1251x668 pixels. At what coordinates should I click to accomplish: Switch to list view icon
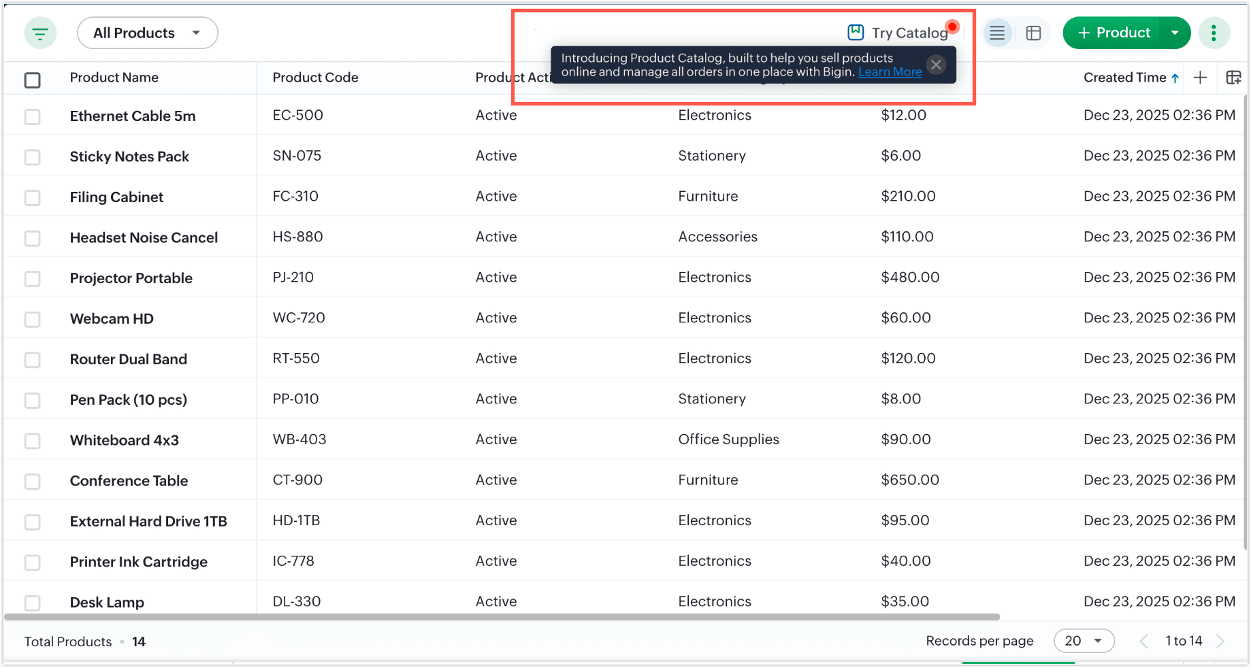click(997, 33)
